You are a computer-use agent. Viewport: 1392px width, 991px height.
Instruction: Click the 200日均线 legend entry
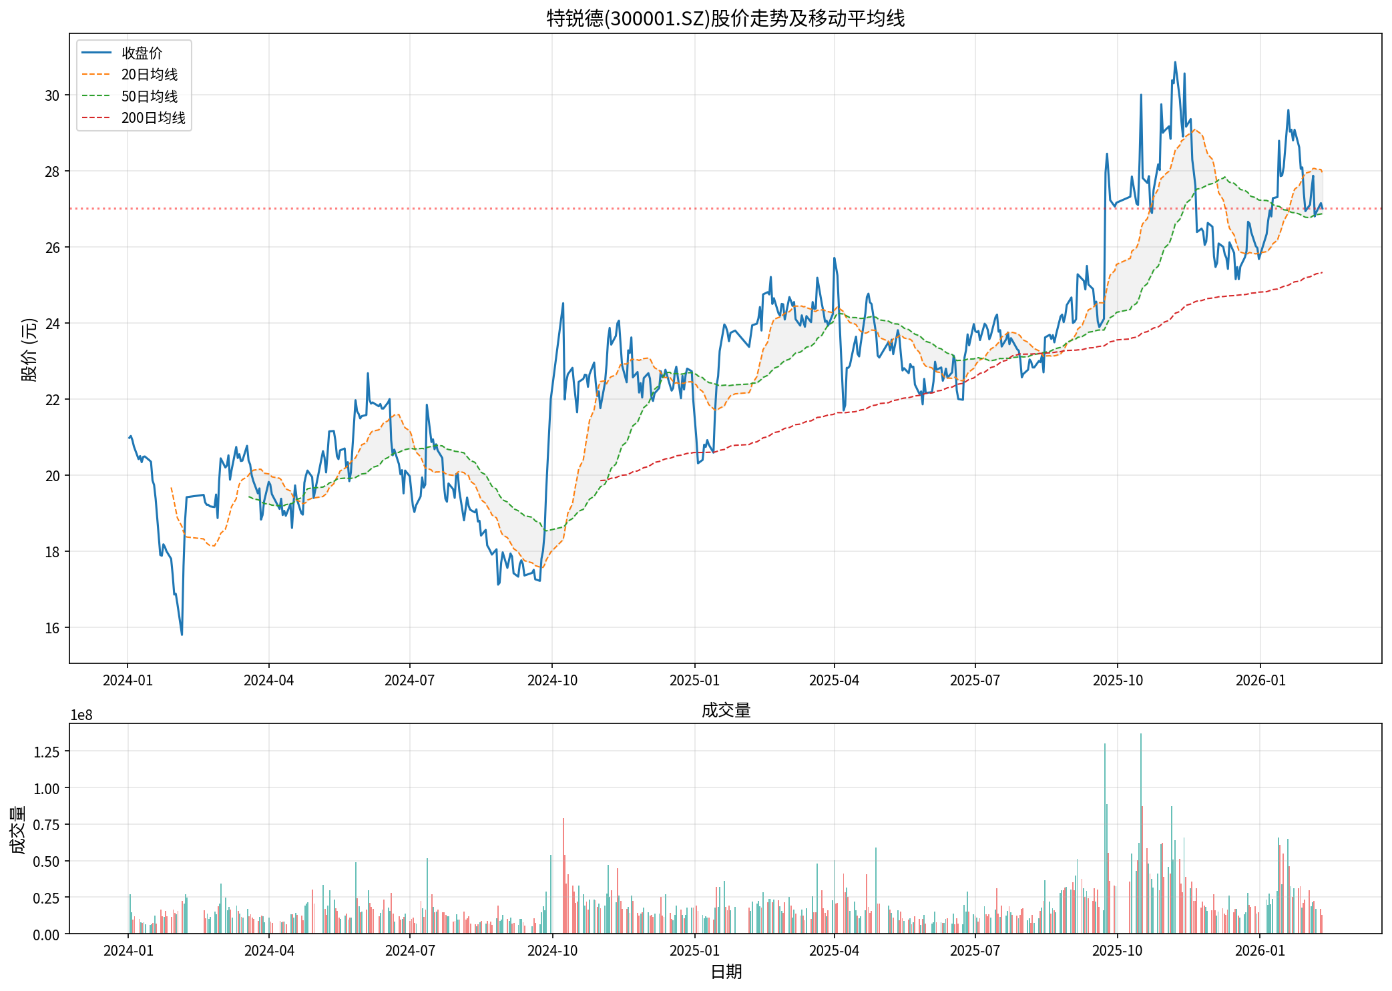[153, 118]
